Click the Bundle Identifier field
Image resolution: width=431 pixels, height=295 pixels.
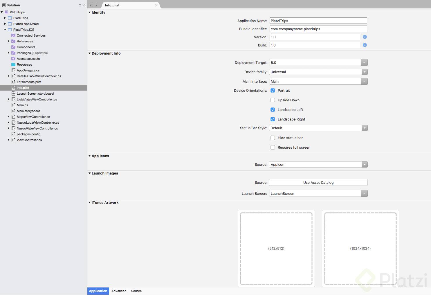(x=318, y=29)
